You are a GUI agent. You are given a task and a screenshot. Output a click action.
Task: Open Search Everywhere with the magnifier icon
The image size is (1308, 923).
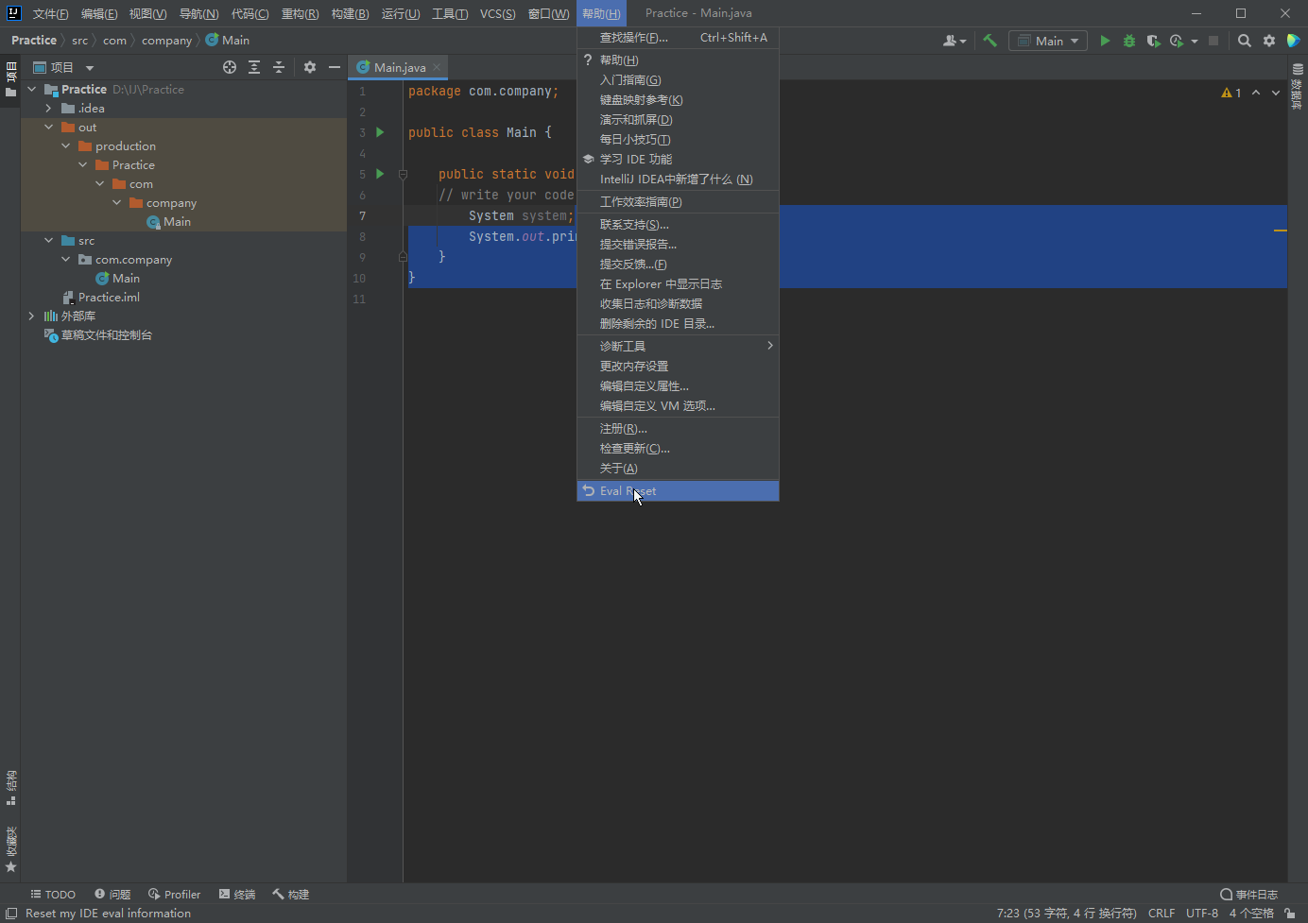(1245, 41)
